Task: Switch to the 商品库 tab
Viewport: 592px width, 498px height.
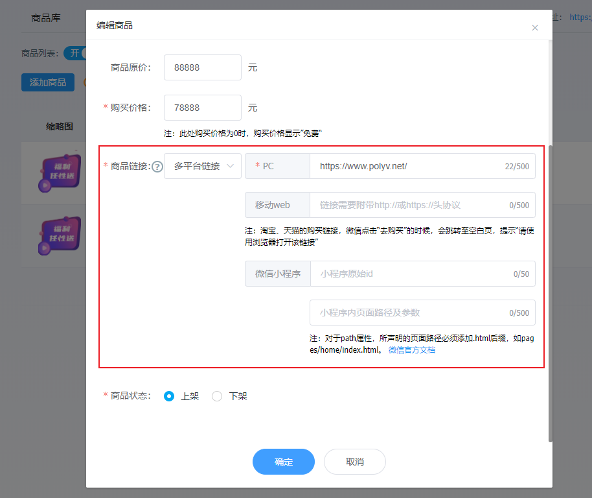Action: coord(46,18)
